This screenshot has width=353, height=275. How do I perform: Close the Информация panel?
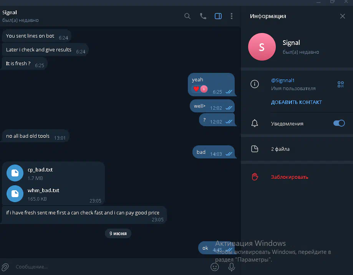coord(342,16)
